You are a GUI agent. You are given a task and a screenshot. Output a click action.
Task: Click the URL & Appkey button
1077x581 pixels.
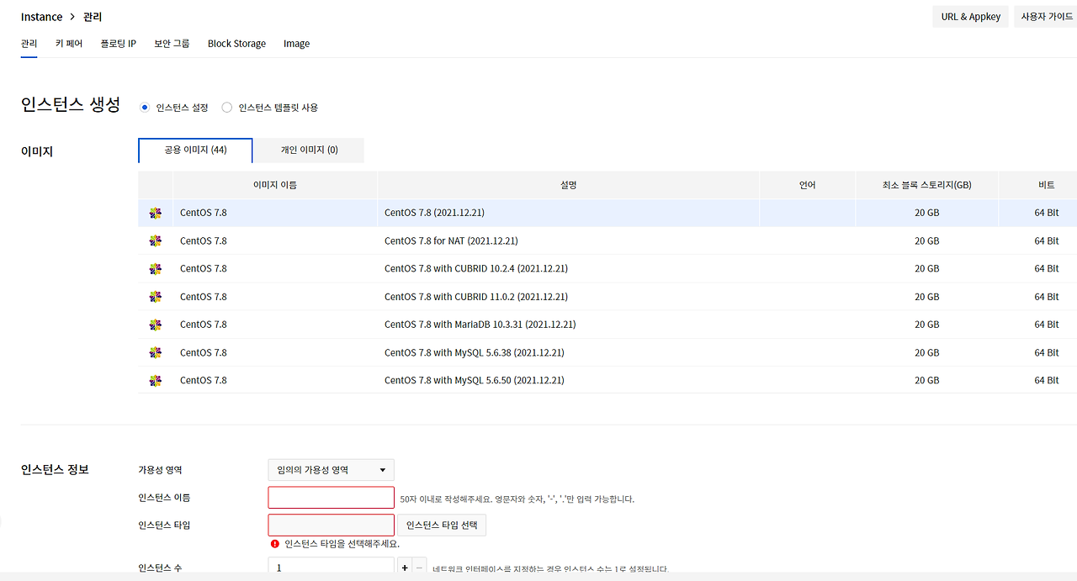point(970,17)
